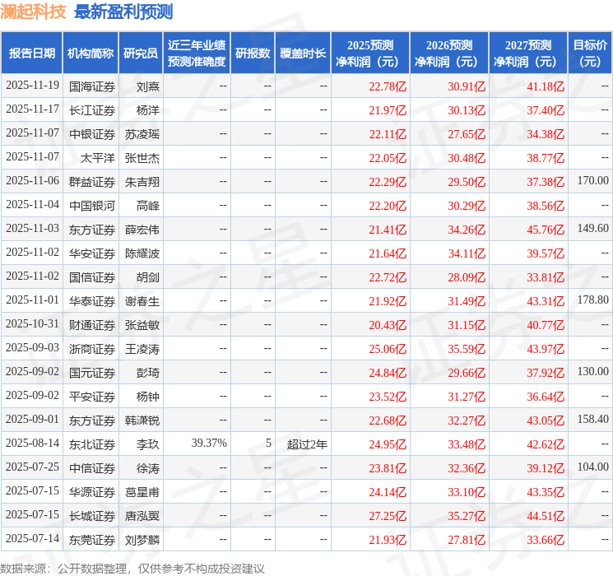Click the 最新盈利预测 heading
613x576 pixels.
[x=123, y=12]
